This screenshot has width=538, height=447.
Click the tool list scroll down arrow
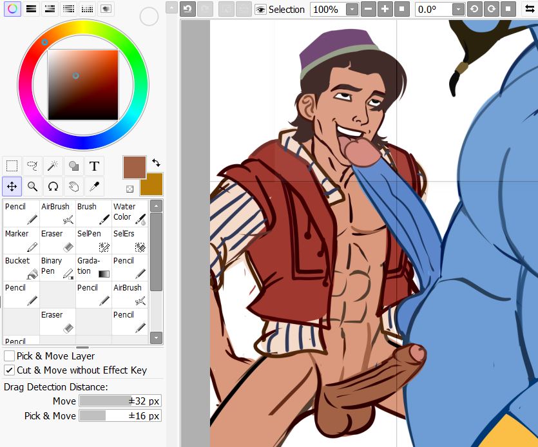(156, 337)
